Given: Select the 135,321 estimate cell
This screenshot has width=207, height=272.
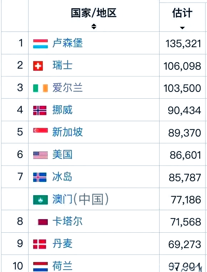Looking at the screenshot, I should pos(182,43).
